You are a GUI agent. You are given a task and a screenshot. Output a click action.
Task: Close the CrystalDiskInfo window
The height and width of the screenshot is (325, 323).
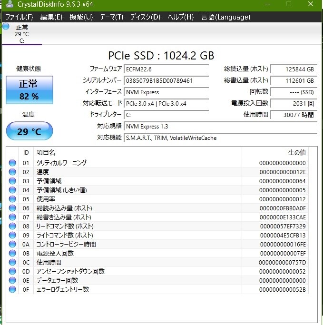(x=311, y=4)
